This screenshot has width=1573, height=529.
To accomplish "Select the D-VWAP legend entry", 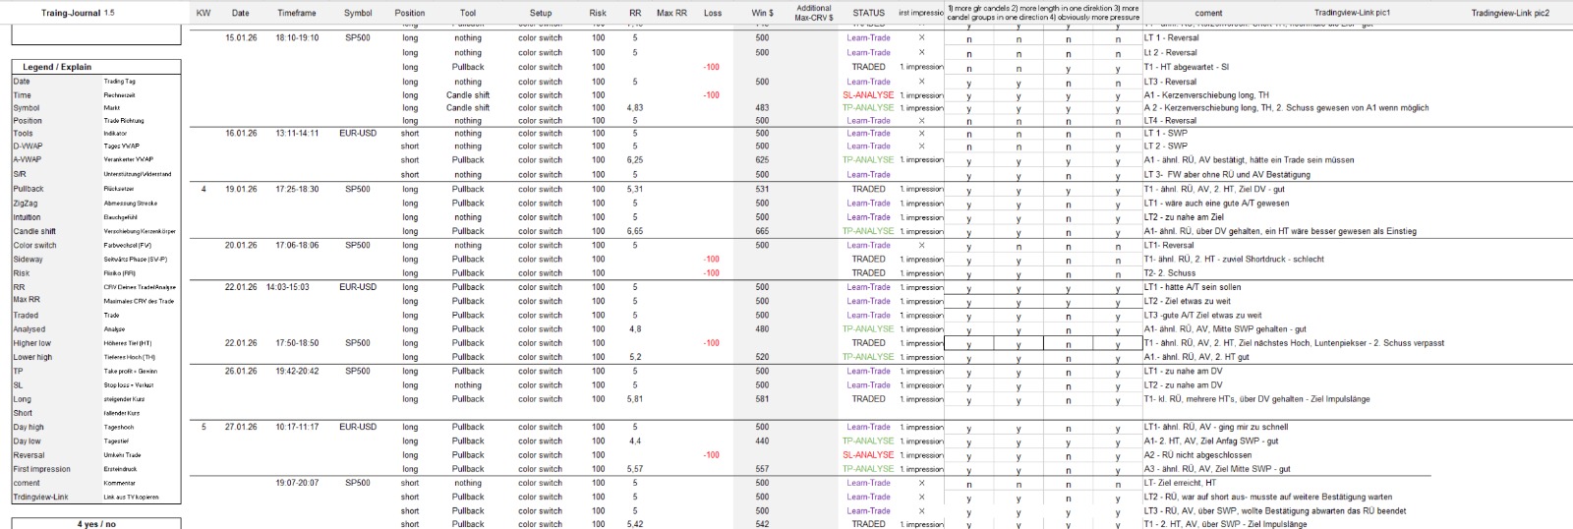I will 28,146.
